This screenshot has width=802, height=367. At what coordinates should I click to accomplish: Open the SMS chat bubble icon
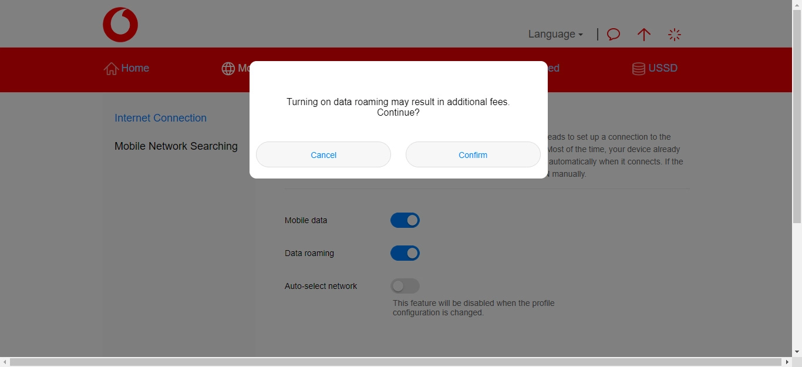(x=613, y=34)
